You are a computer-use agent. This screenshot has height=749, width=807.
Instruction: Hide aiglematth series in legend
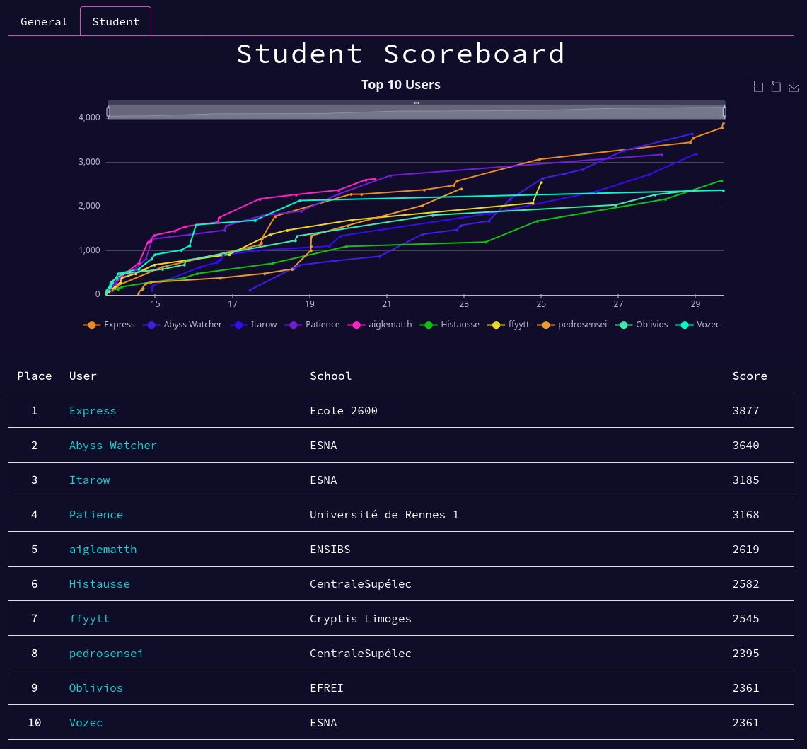point(380,325)
